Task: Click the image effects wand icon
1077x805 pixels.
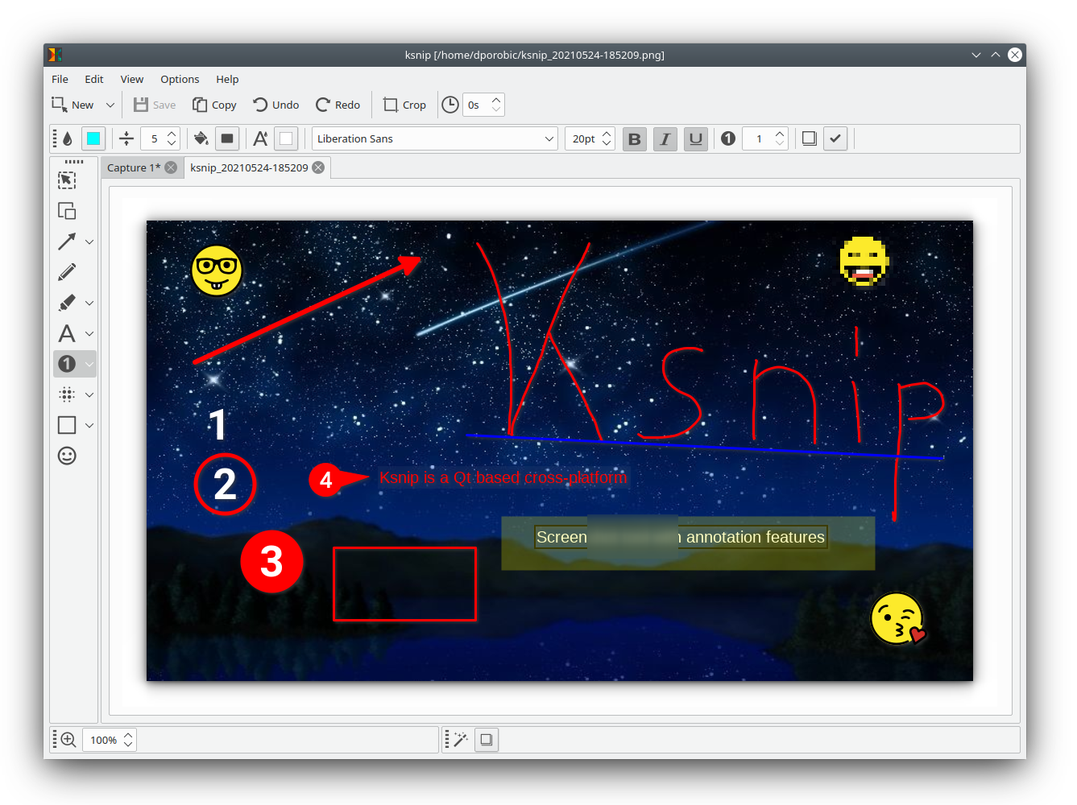Action: pyautogui.click(x=458, y=739)
